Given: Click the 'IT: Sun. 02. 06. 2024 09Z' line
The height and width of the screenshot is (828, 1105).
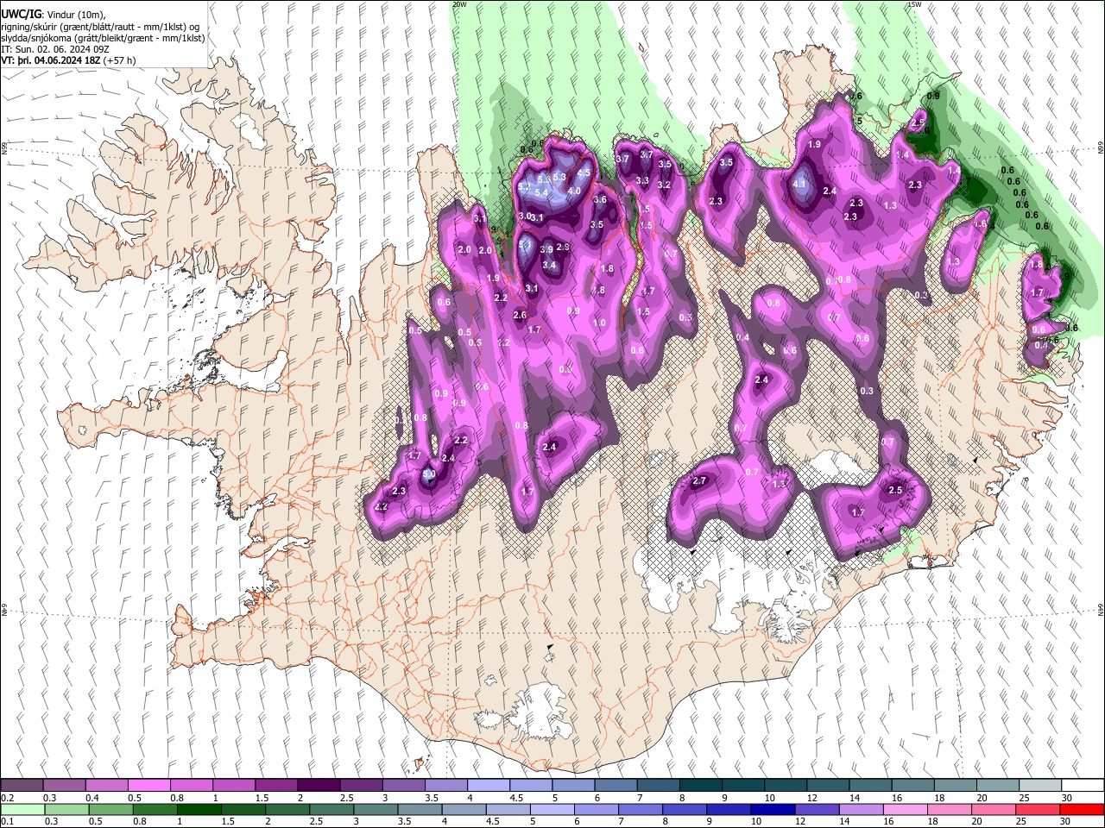Looking at the screenshot, I should 54,50.
